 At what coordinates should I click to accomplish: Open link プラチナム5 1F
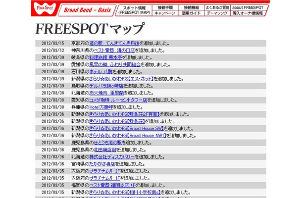pos(104,178)
